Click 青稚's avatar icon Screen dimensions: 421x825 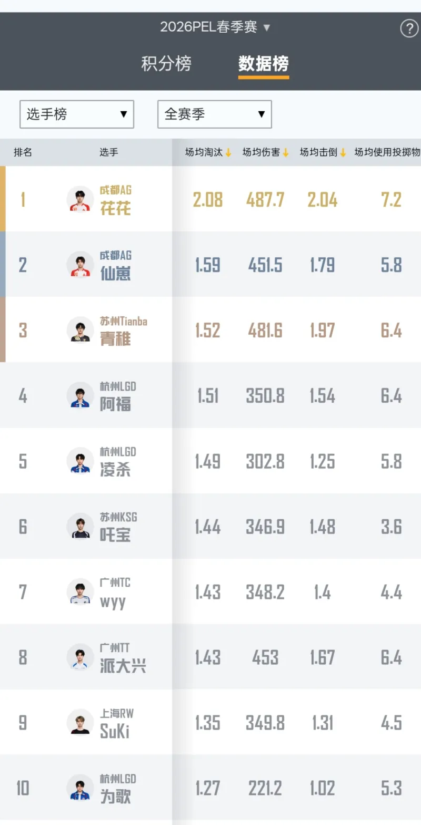[x=80, y=330]
